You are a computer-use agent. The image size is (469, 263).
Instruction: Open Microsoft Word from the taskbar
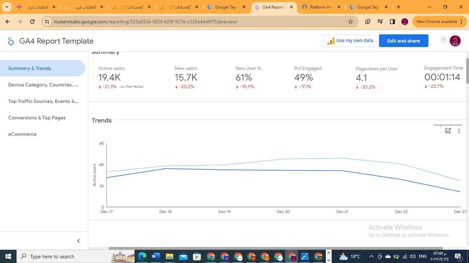156,257
